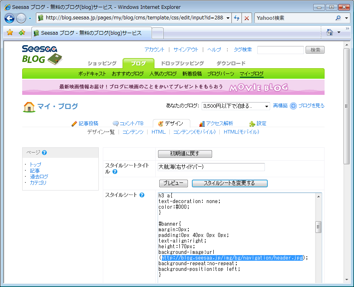Screen dimensions: 354x287
Task: Open the アクセス解析 tab
Action: 216,124
